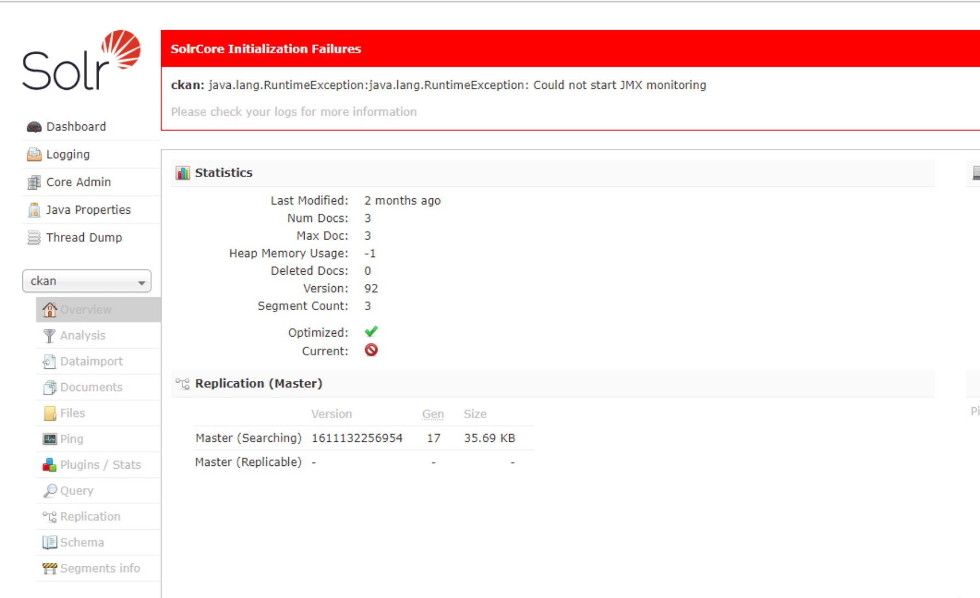The image size is (980, 598).
Task: Expand the ckan core selector dropdown
Action: point(86,281)
